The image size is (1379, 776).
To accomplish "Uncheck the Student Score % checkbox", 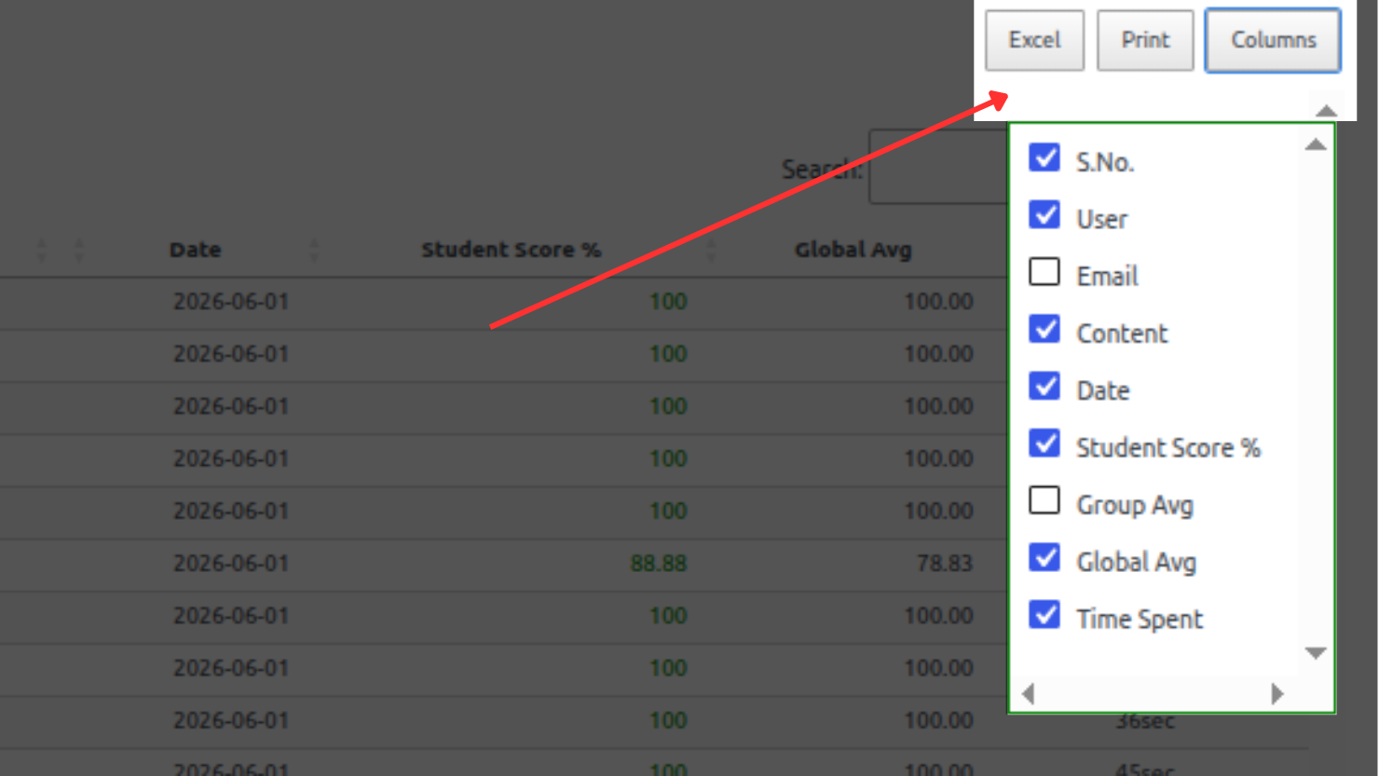I will [1044, 443].
